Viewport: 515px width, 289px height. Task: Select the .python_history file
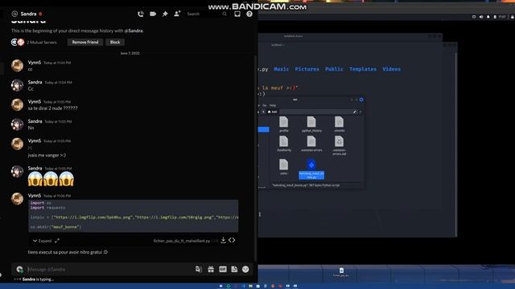(x=311, y=124)
